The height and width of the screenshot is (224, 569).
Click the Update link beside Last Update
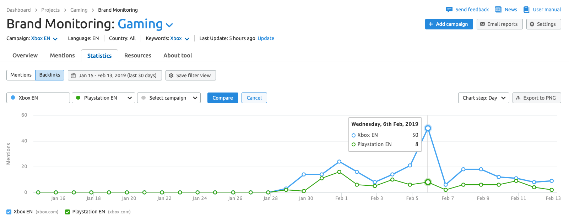[266, 38]
